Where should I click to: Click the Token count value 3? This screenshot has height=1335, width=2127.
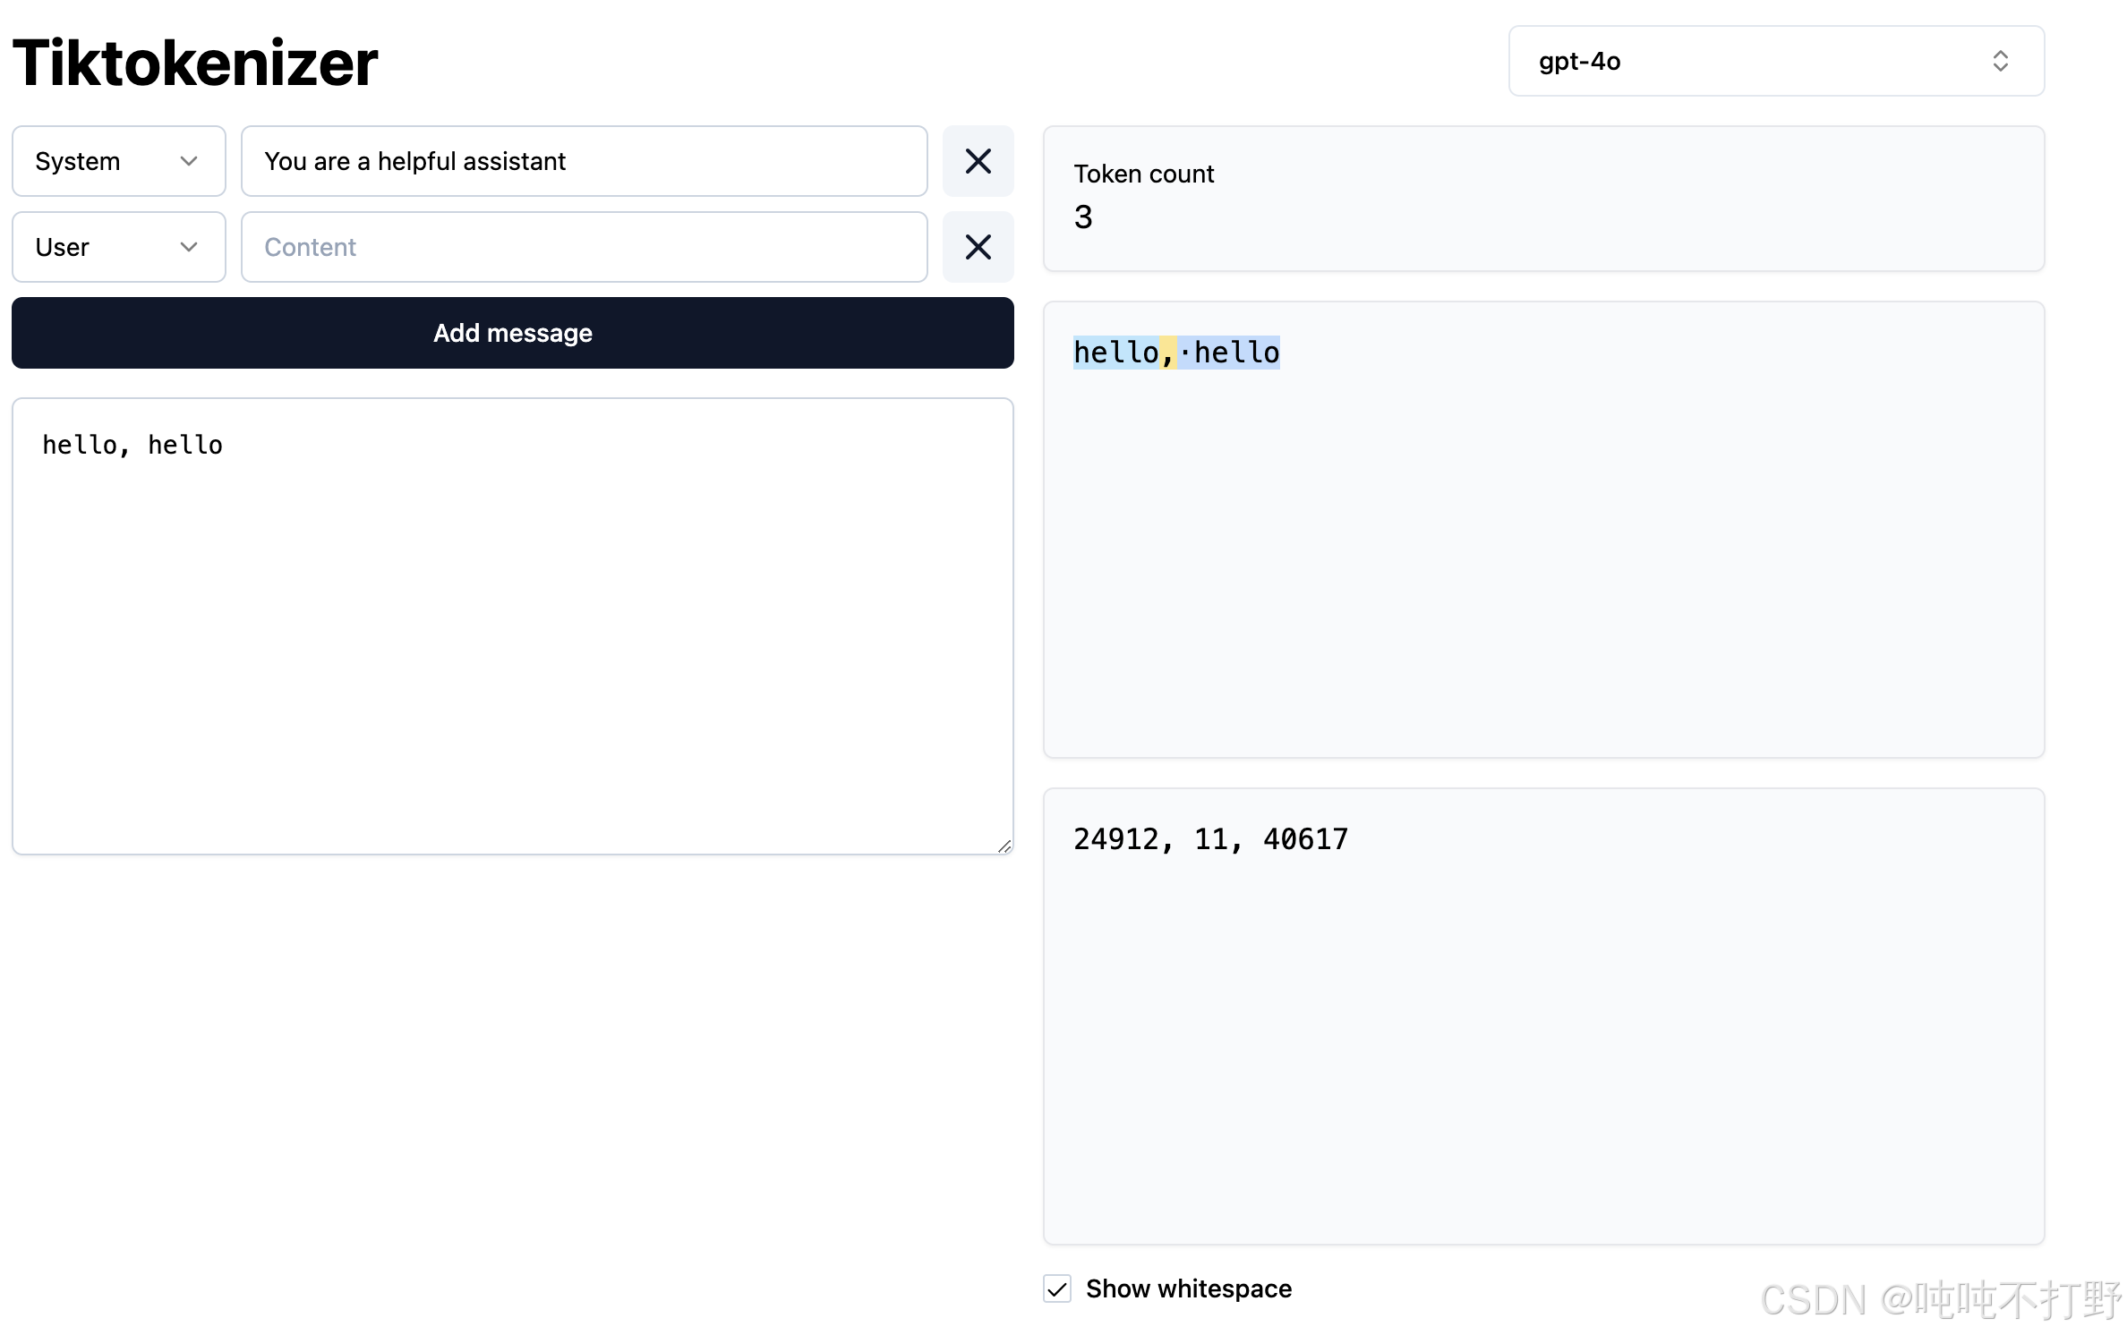click(1083, 217)
